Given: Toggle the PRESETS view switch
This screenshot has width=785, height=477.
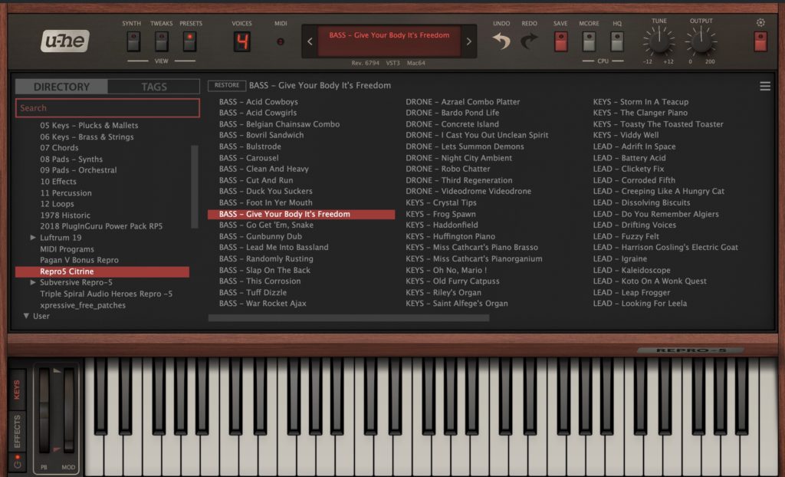Looking at the screenshot, I should (189, 41).
